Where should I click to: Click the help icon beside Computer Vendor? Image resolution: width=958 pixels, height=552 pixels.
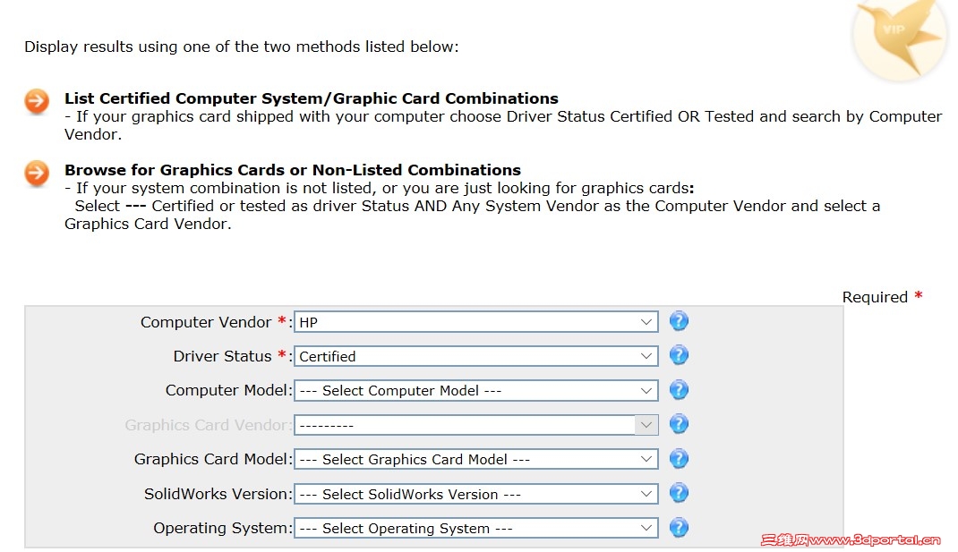click(679, 321)
